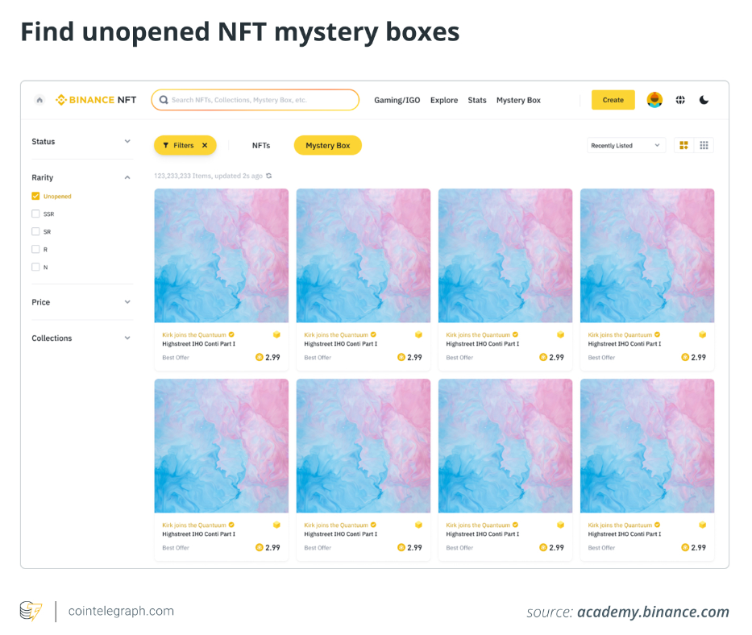Switch to large grid view icon

point(684,145)
